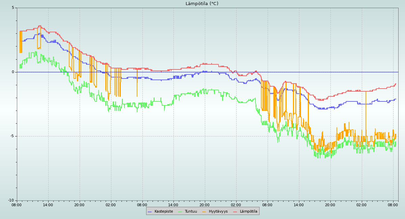Click the highest peak of red Lämpötila line
Image resolution: width=405 pixels, height=219 pixels.
point(39,26)
